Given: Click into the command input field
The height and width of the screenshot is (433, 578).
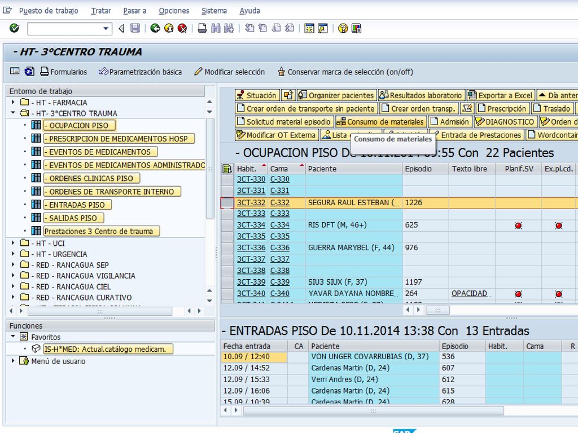Looking at the screenshot, I should pos(65,29).
